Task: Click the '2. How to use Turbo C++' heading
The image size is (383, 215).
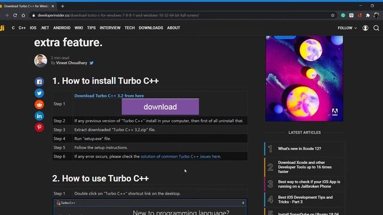Action: (101, 179)
